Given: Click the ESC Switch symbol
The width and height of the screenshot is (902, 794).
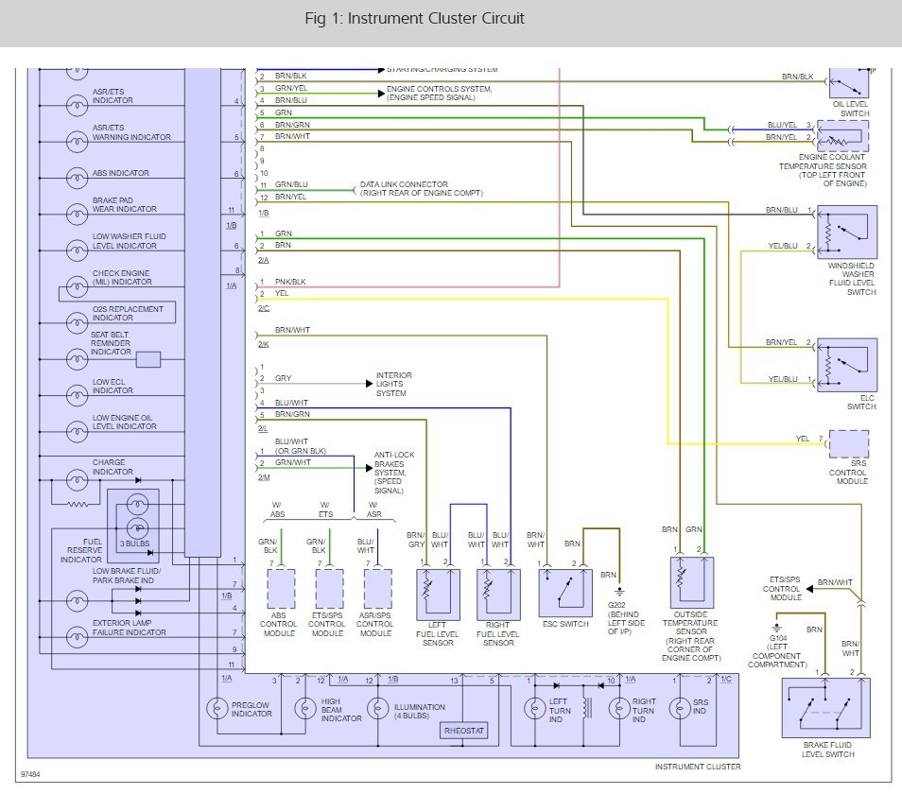Looking at the screenshot, I should tap(565, 594).
